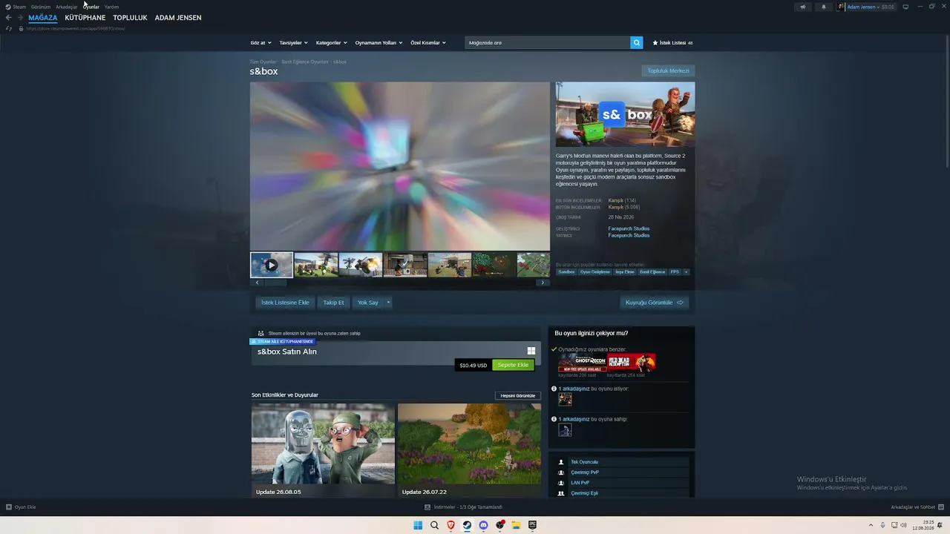Open Windows taskbar search
This screenshot has width=950, height=534.
(434, 525)
